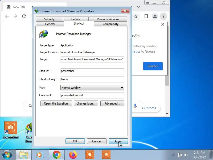
Task: Bookmark this tab with the star icon in Chrome
Action: pyautogui.click(x=136, y=17)
